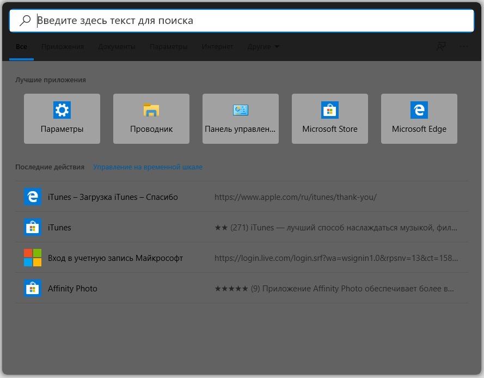Open the Affinity Photo recent activity

pos(242,289)
